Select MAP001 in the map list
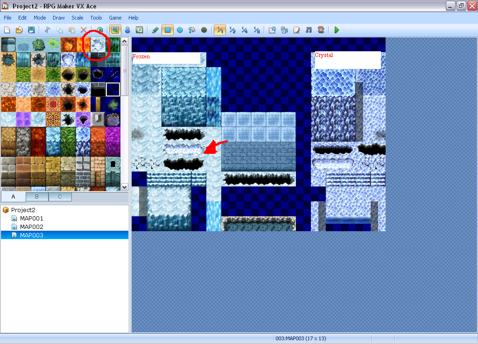Viewport: 478px width, 344px height. [x=32, y=218]
